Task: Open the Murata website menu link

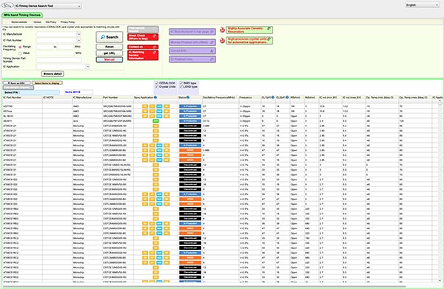Action: (19, 22)
